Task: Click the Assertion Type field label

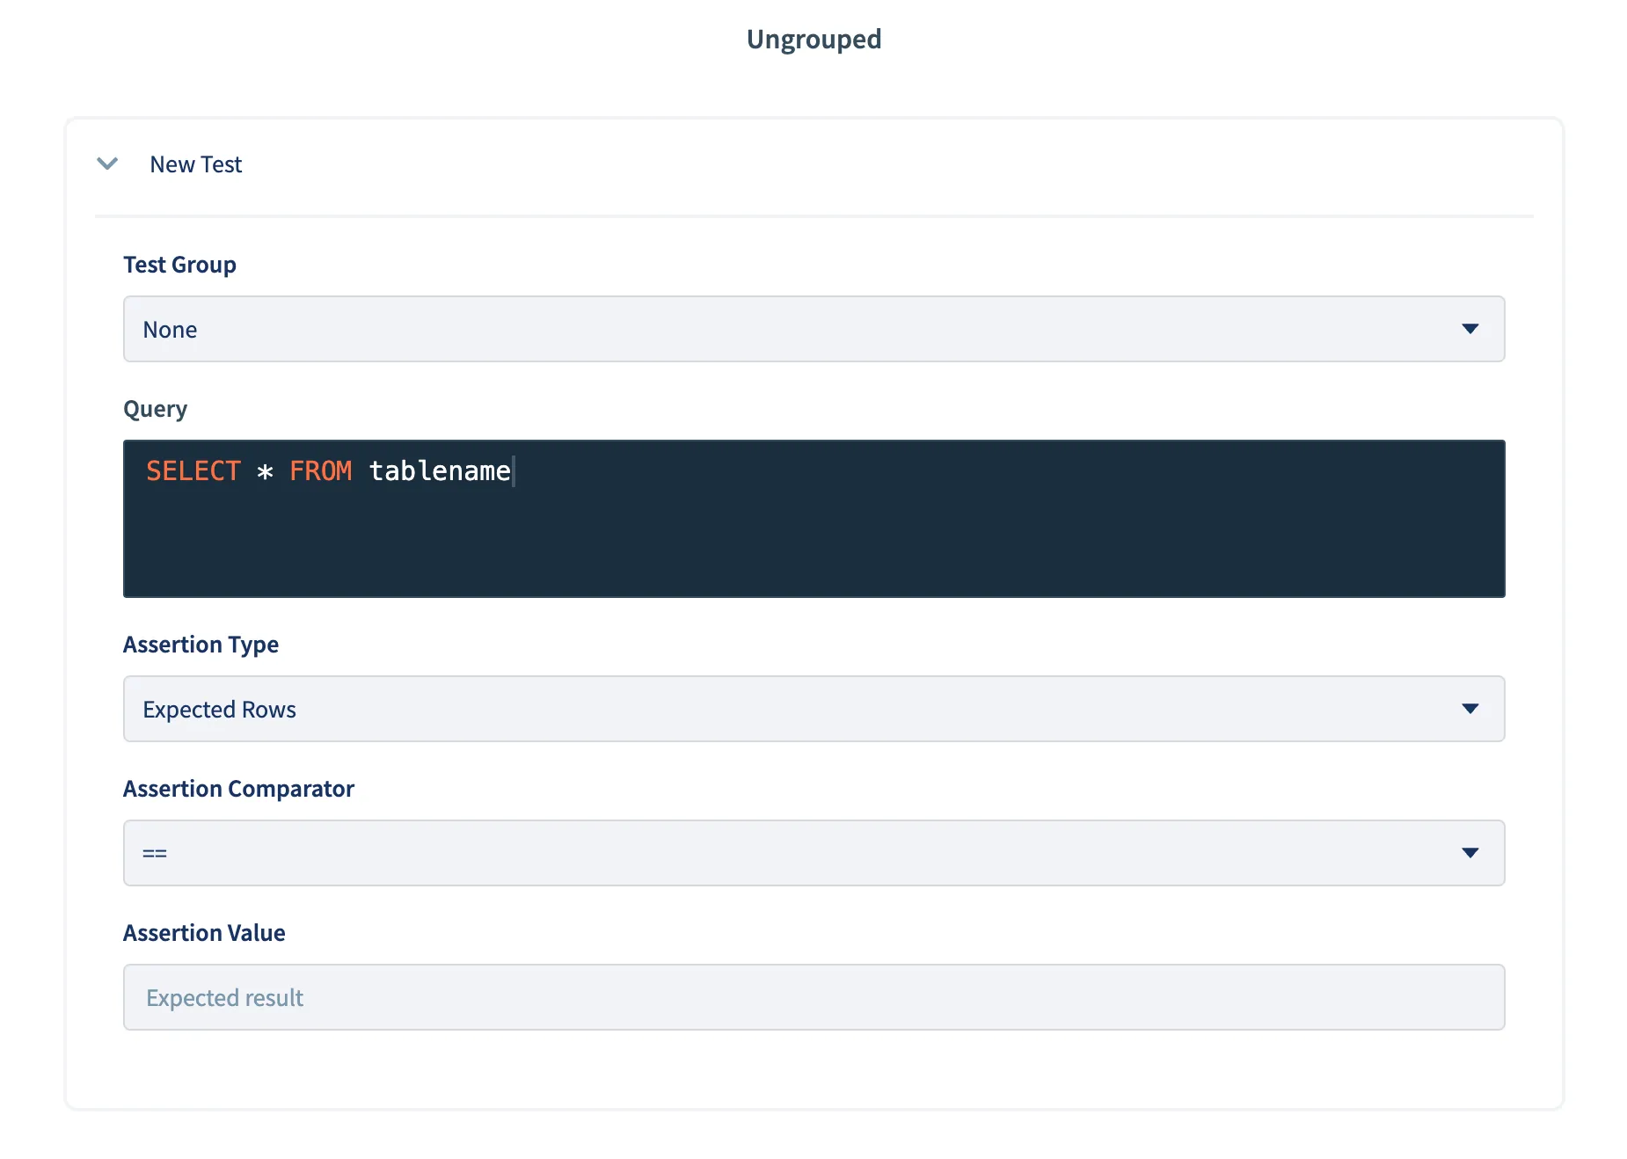Action: pos(201,645)
